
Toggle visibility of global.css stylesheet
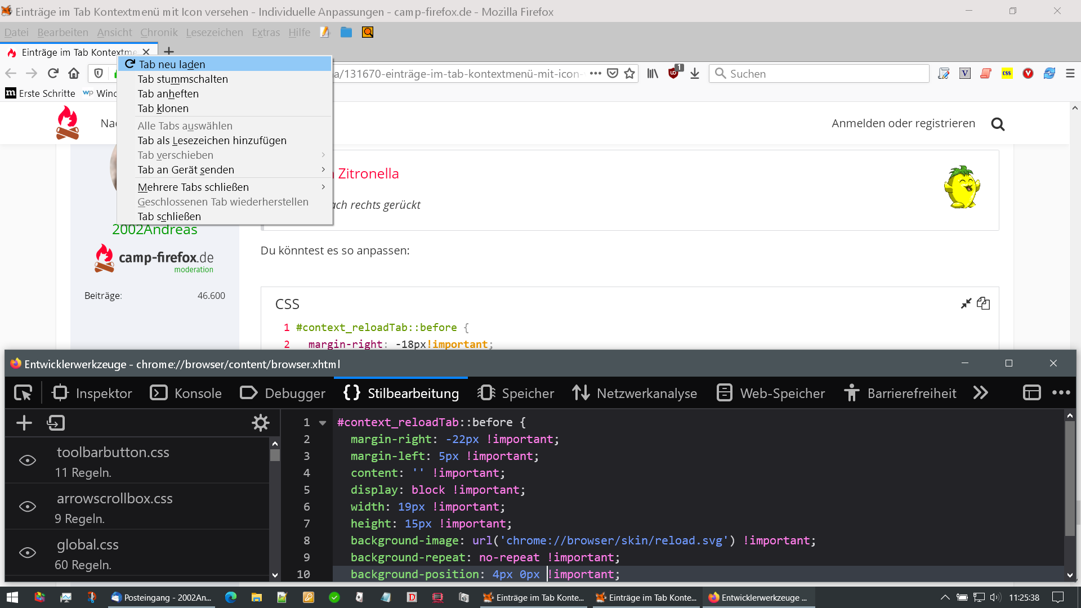28,553
